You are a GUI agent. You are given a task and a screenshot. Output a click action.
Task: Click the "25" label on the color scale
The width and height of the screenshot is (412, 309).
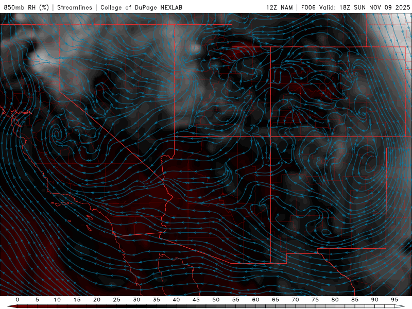click(x=117, y=300)
